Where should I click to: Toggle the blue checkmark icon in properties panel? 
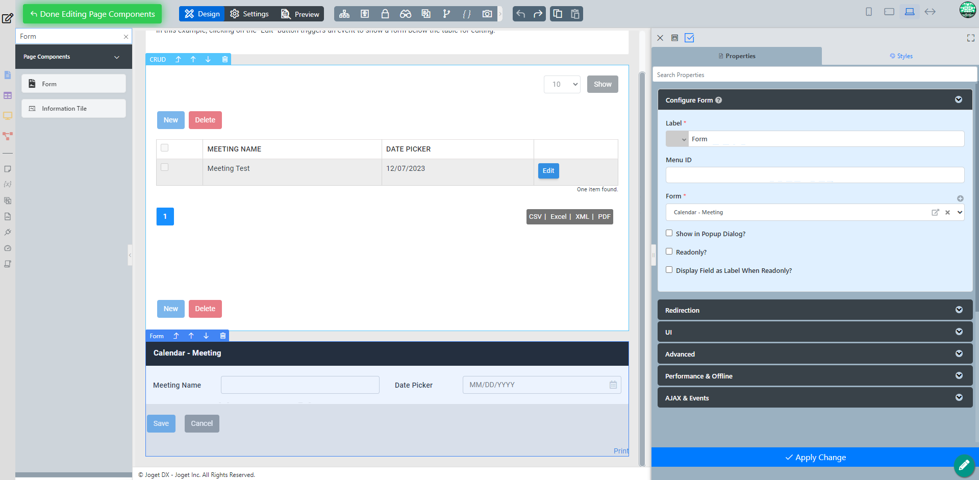pyautogui.click(x=689, y=38)
